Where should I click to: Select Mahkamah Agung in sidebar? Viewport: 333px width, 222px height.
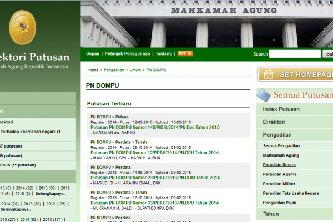pyautogui.click(x=281, y=155)
